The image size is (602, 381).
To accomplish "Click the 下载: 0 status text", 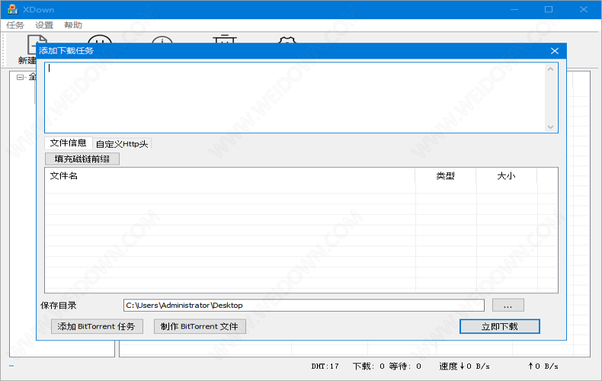I will [369, 367].
